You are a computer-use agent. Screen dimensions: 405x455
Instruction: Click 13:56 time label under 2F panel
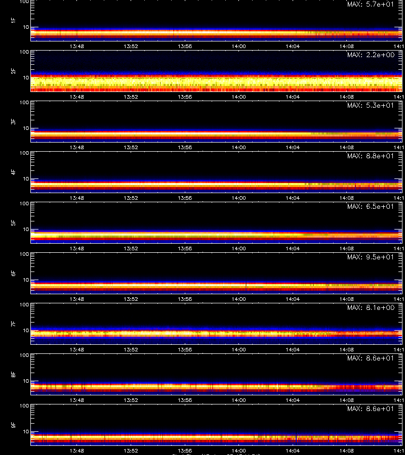pyautogui.click(x=185, y=97)
